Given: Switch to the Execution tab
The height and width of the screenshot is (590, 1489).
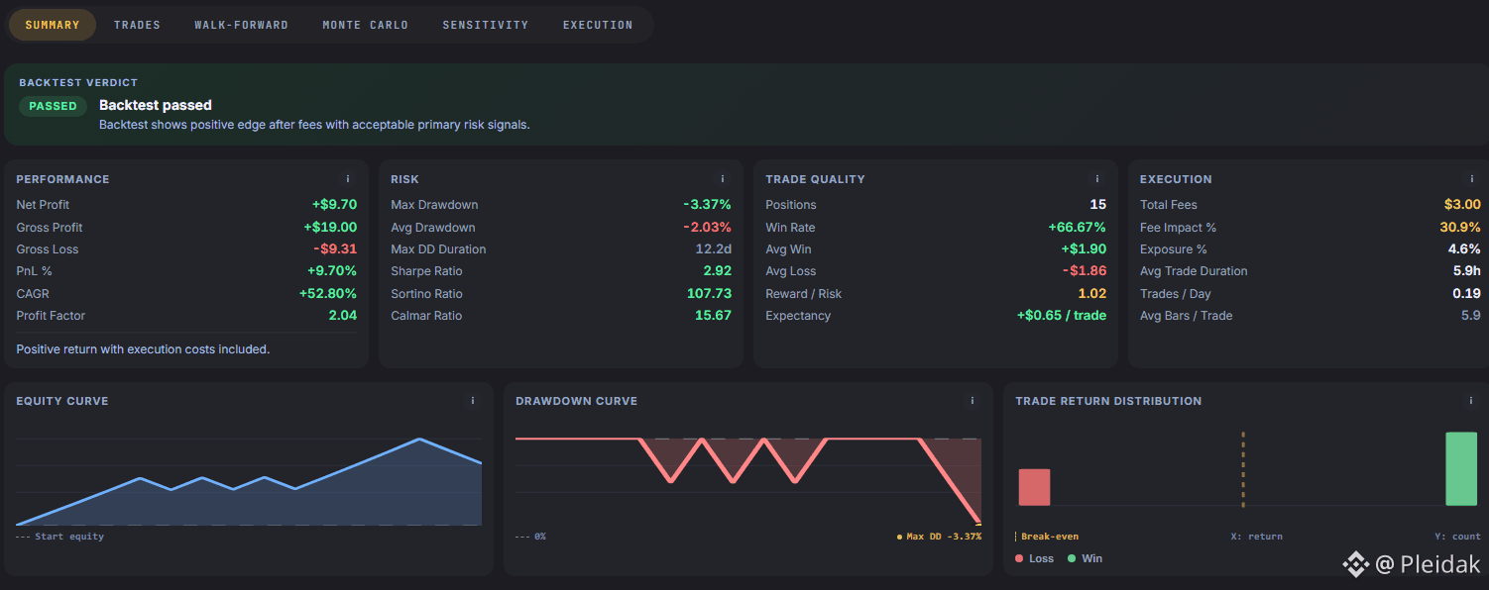Looking at the screenshot, I should [598, 25].
